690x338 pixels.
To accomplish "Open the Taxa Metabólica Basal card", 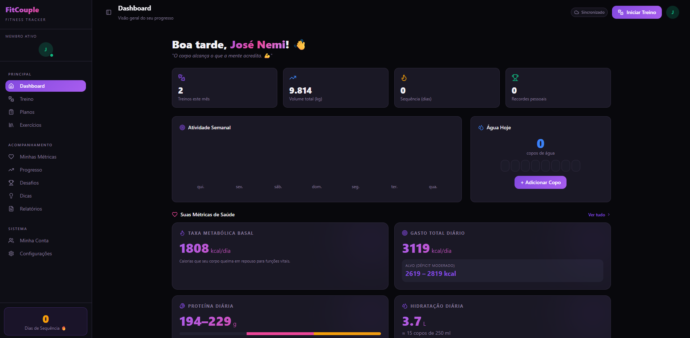I will point(280,256).
